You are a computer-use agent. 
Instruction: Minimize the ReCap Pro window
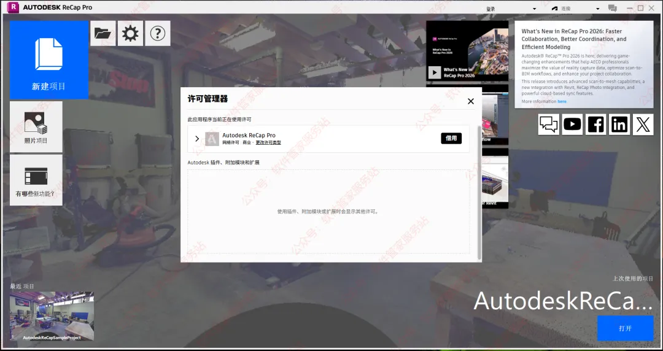(x=630, y=8)
